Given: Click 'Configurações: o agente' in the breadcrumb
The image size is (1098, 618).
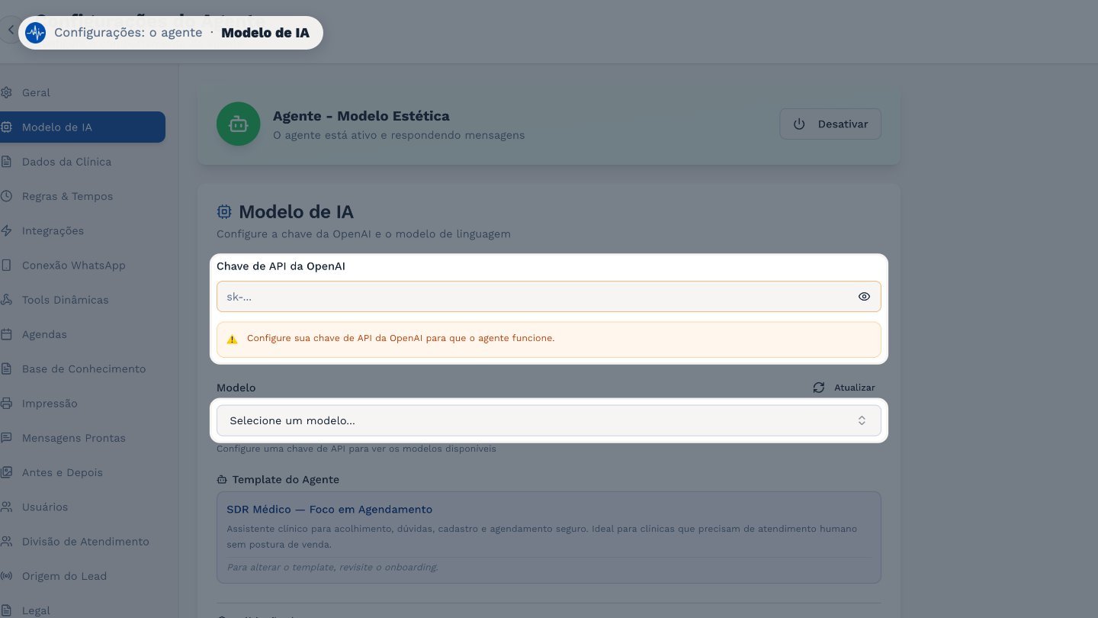Looking at the screenshot, I should (128, 33).
